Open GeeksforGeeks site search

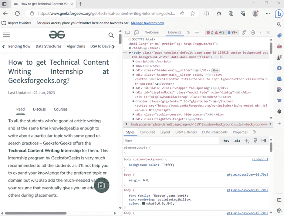coord(111,35)
